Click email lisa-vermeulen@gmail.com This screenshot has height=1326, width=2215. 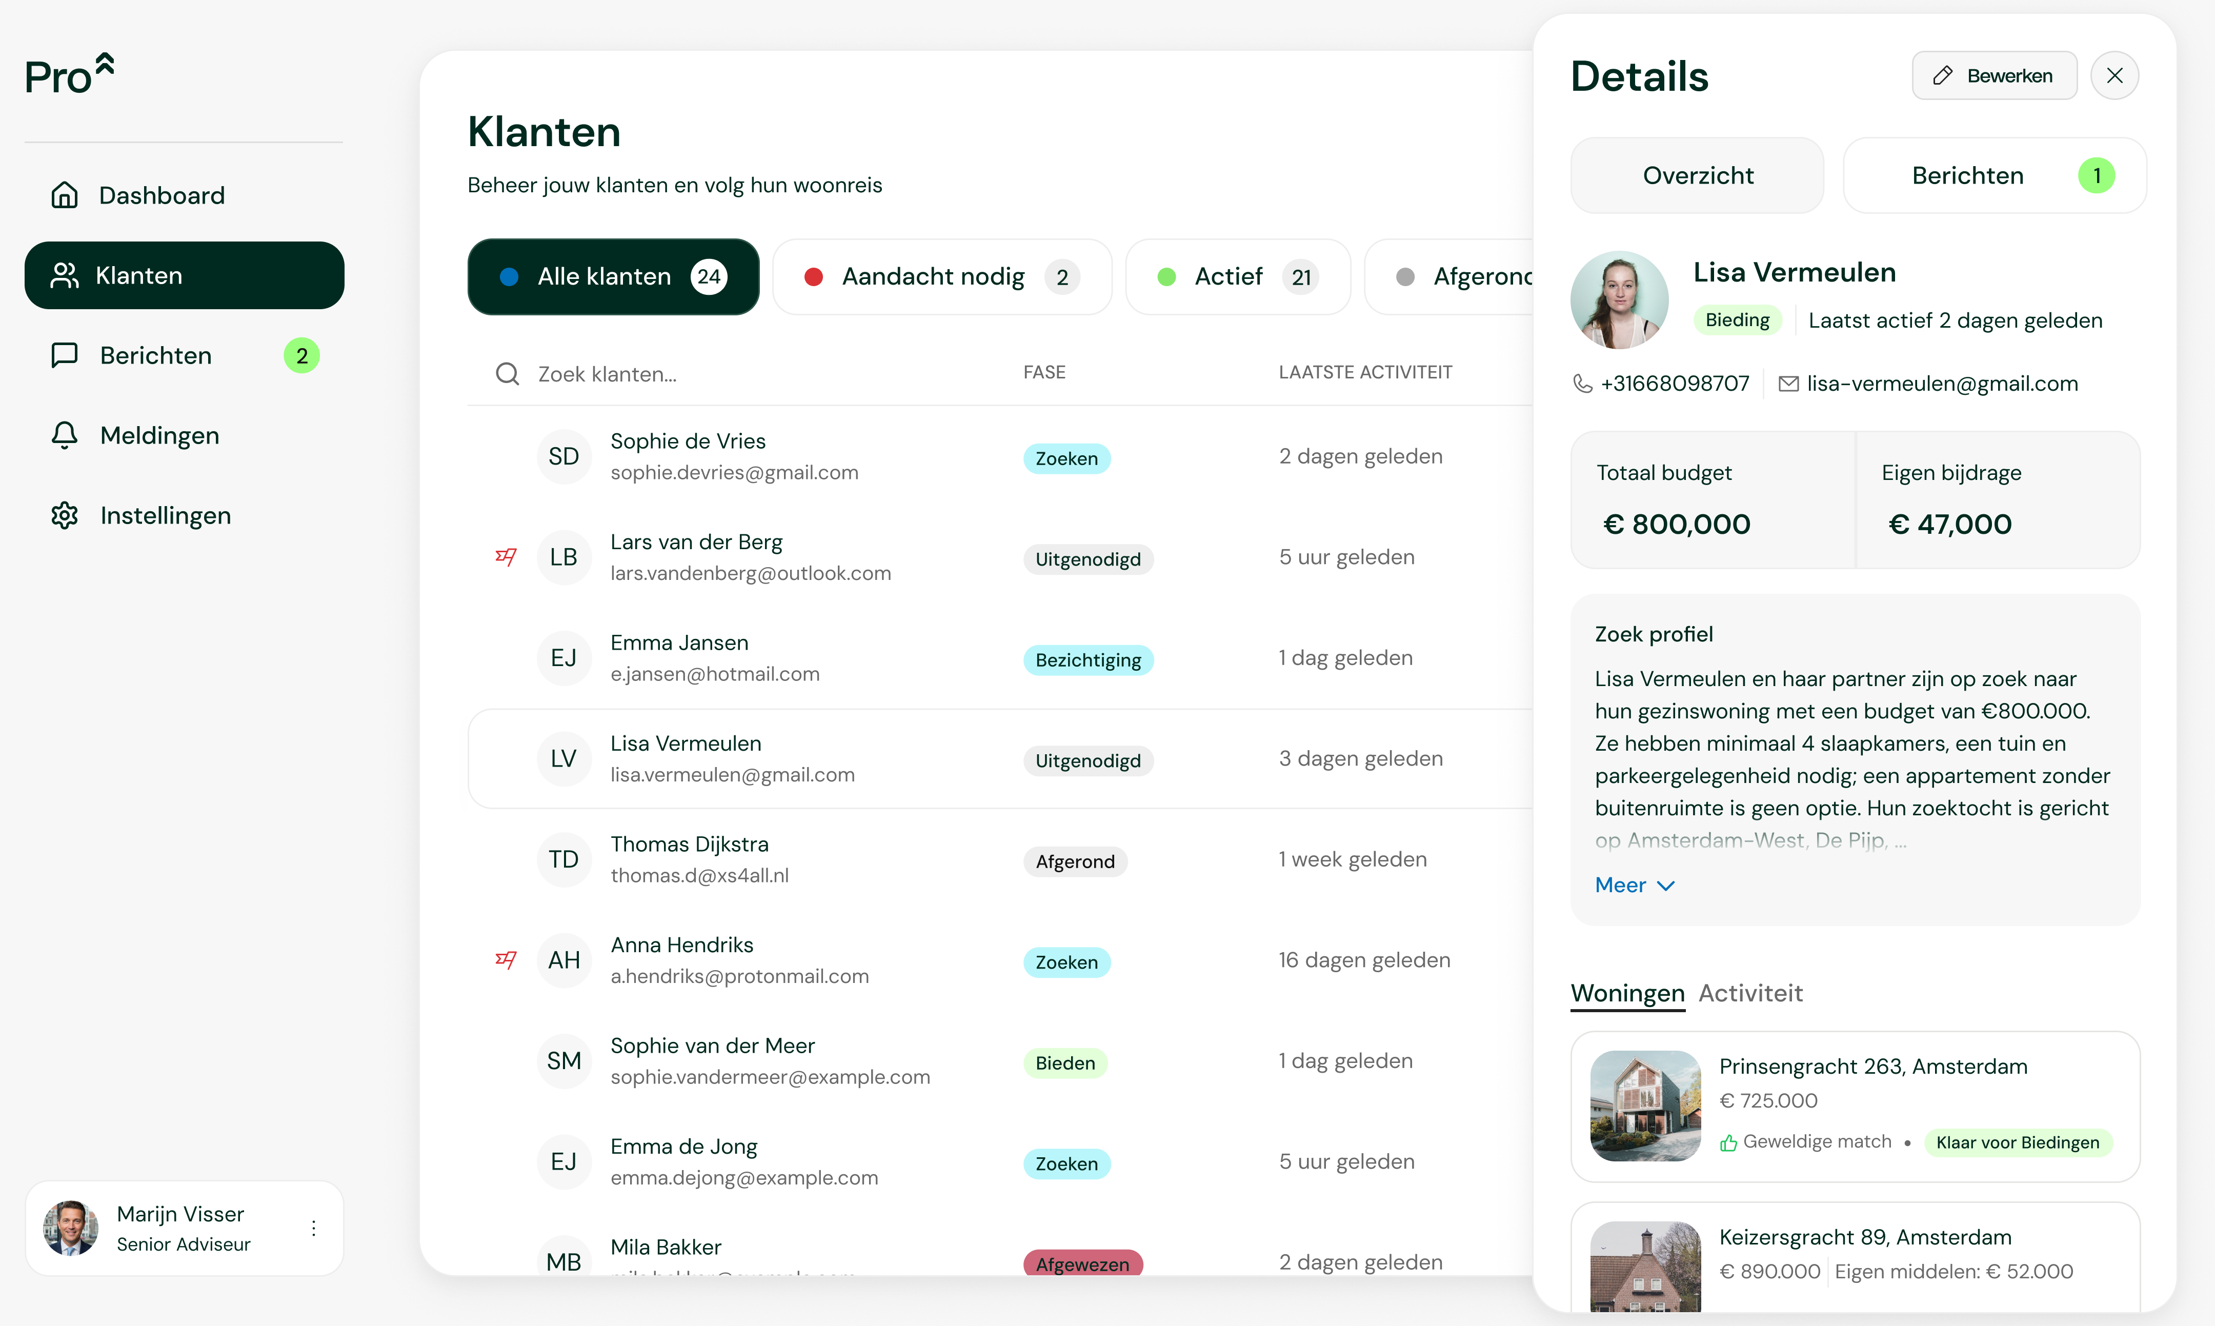coord(1942,384)
